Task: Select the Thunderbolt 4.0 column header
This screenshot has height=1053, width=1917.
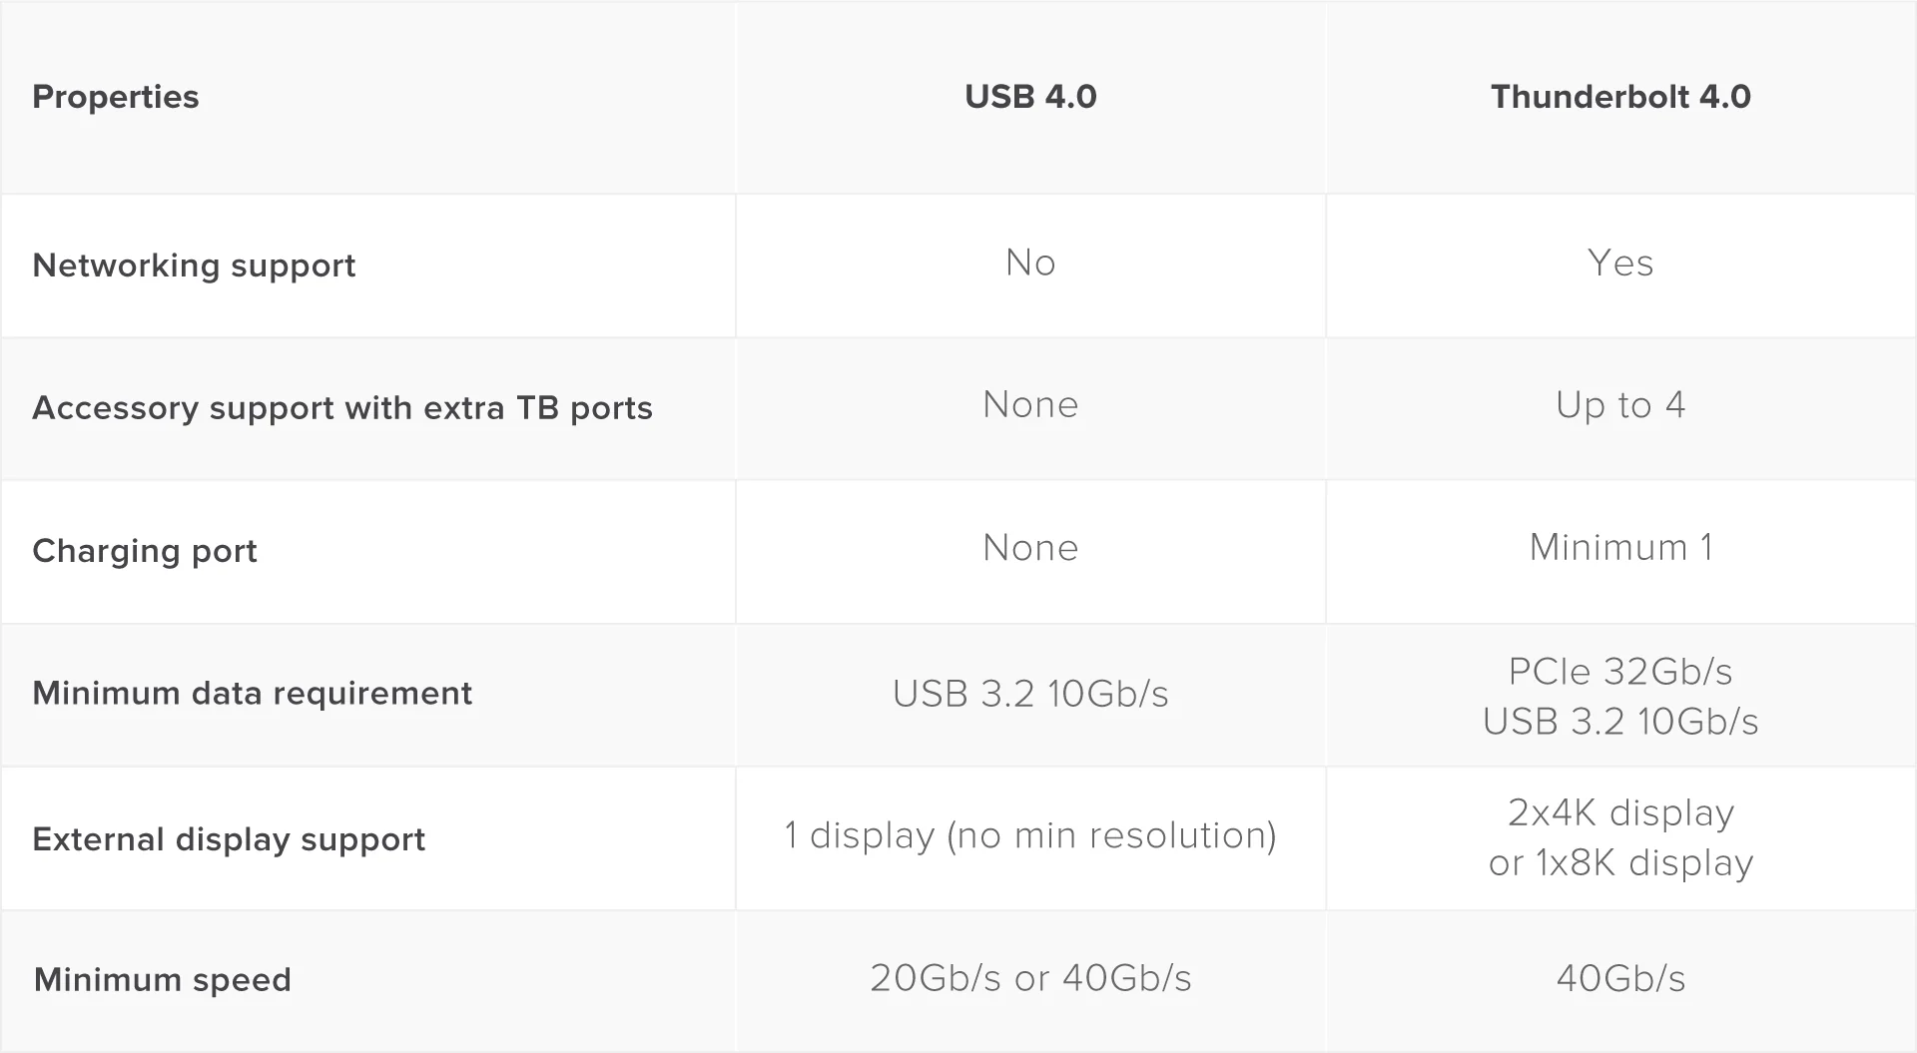Action: tap(1620, 97)
